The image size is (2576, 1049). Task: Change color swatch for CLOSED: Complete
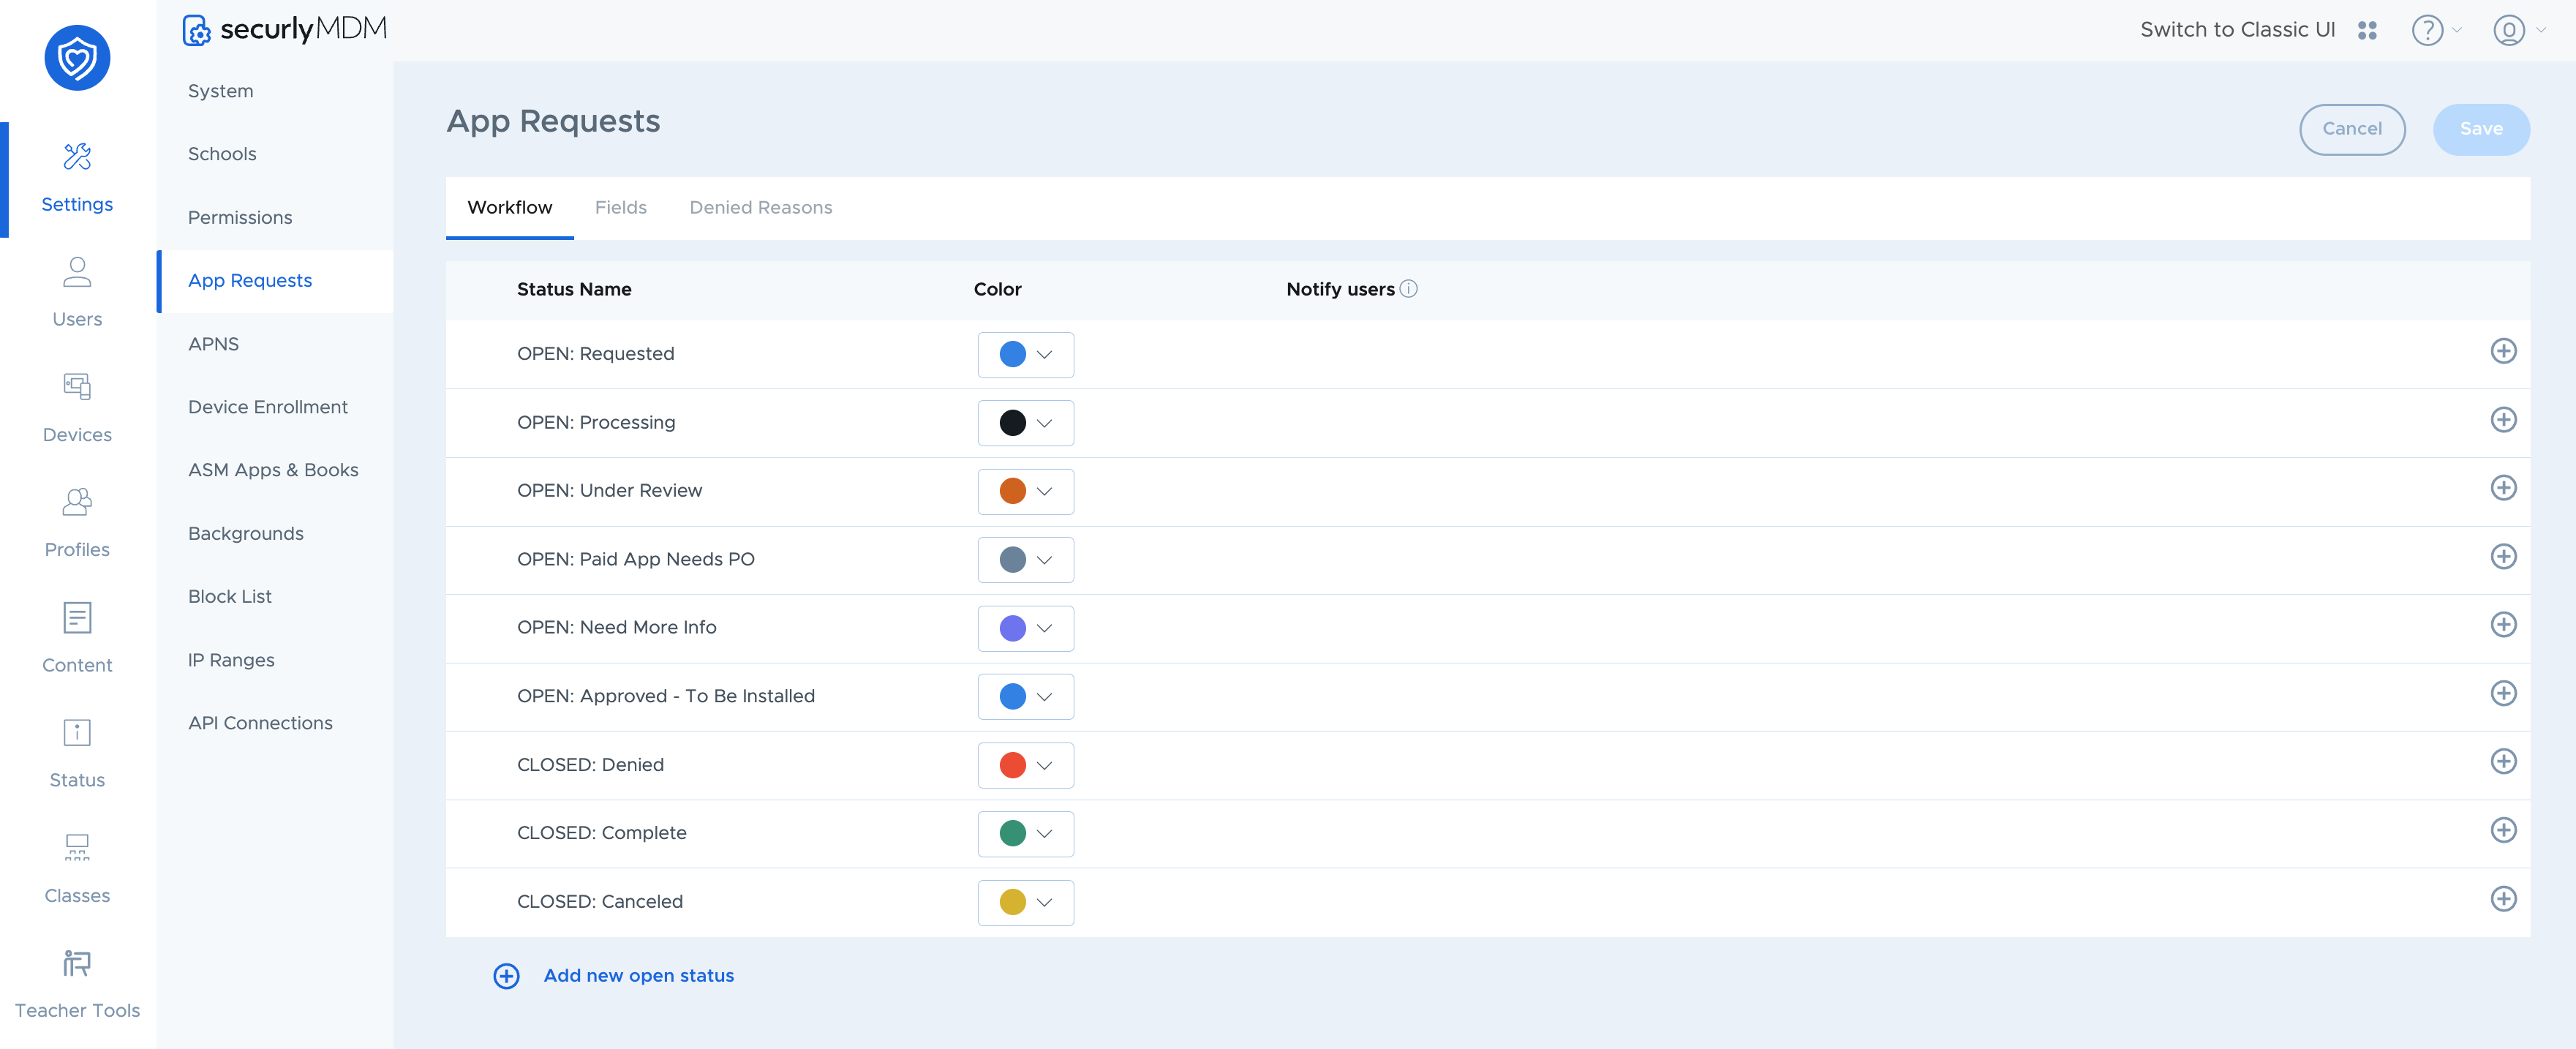point(1026,833)
